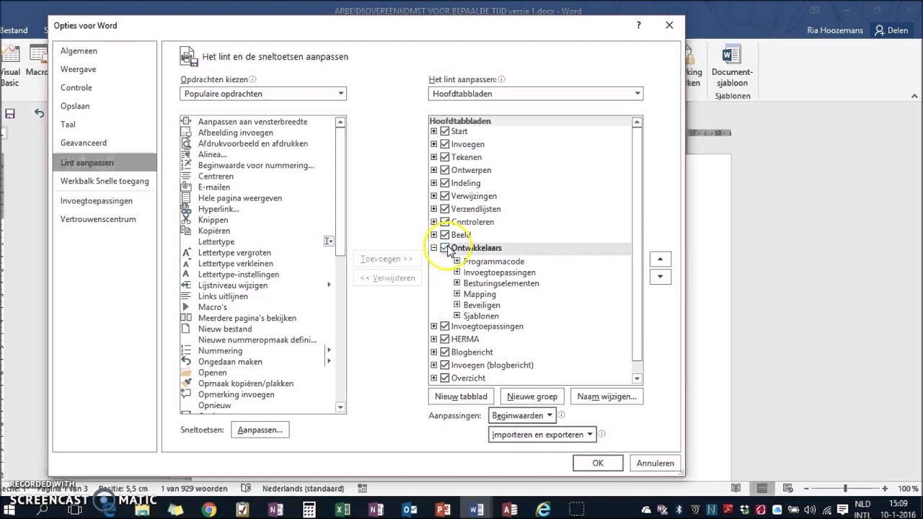The image size is (923, 519).
Task: Switch to Read Mode view in Word status bar
Action: tap(736, 489)
